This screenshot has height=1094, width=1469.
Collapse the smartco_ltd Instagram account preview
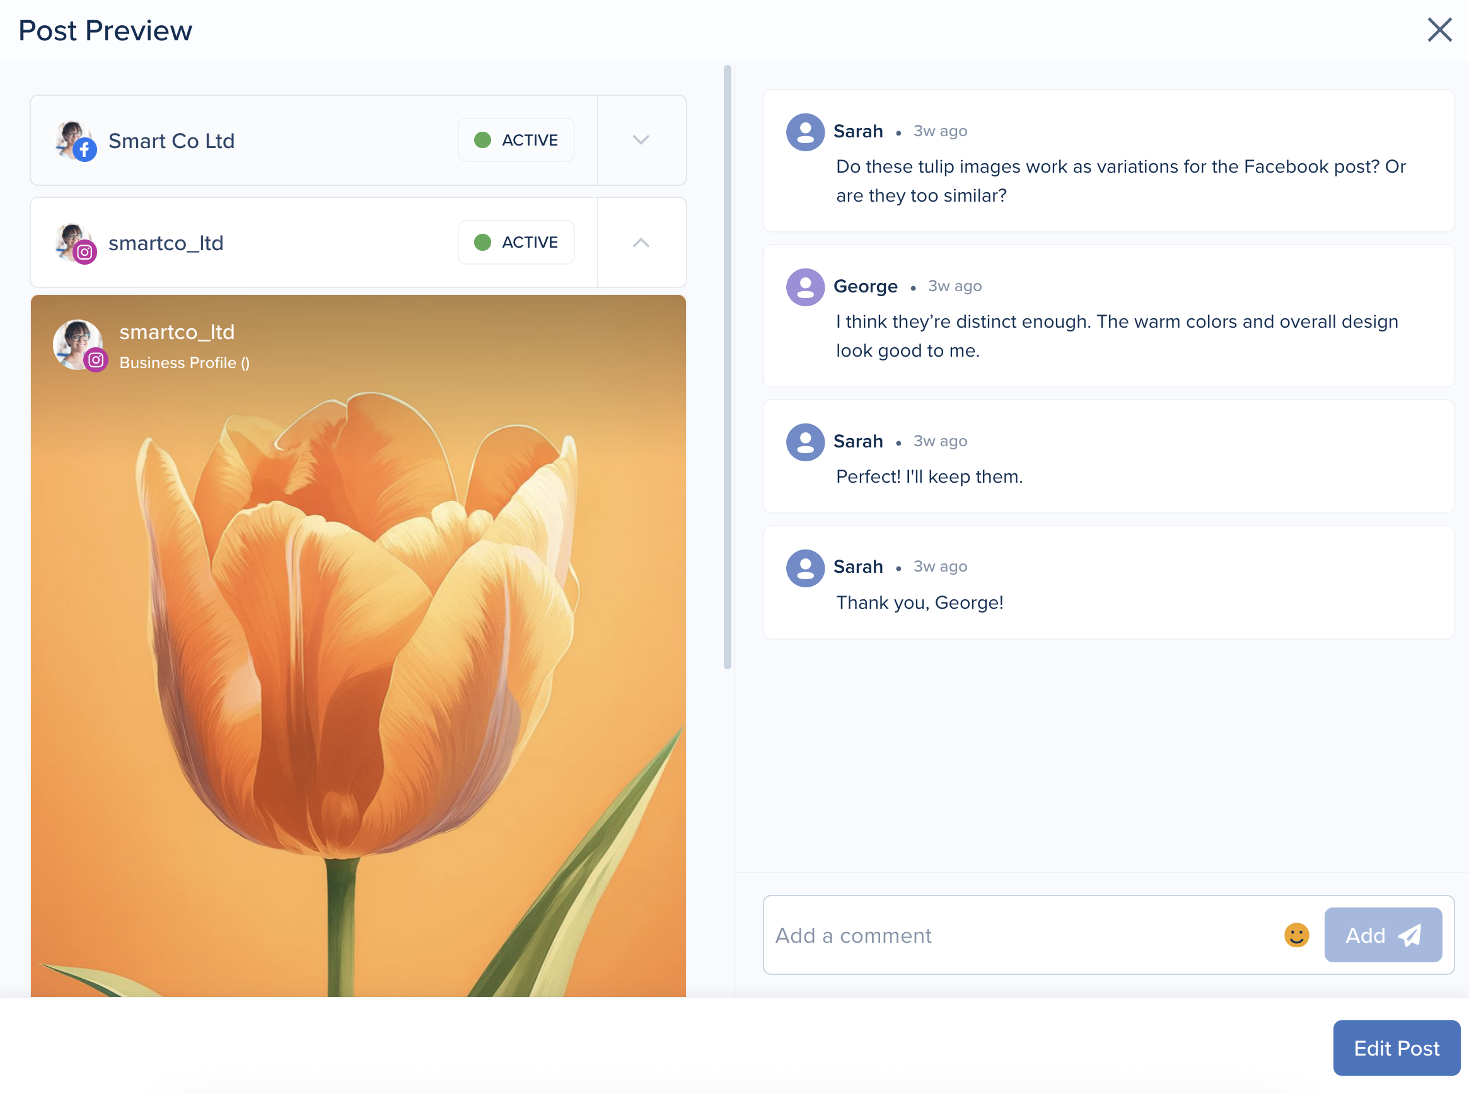(640, 243)
